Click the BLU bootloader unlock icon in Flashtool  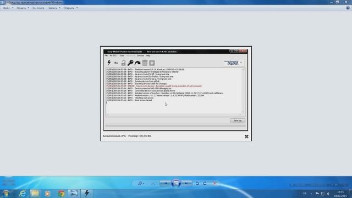click(116, 63)
